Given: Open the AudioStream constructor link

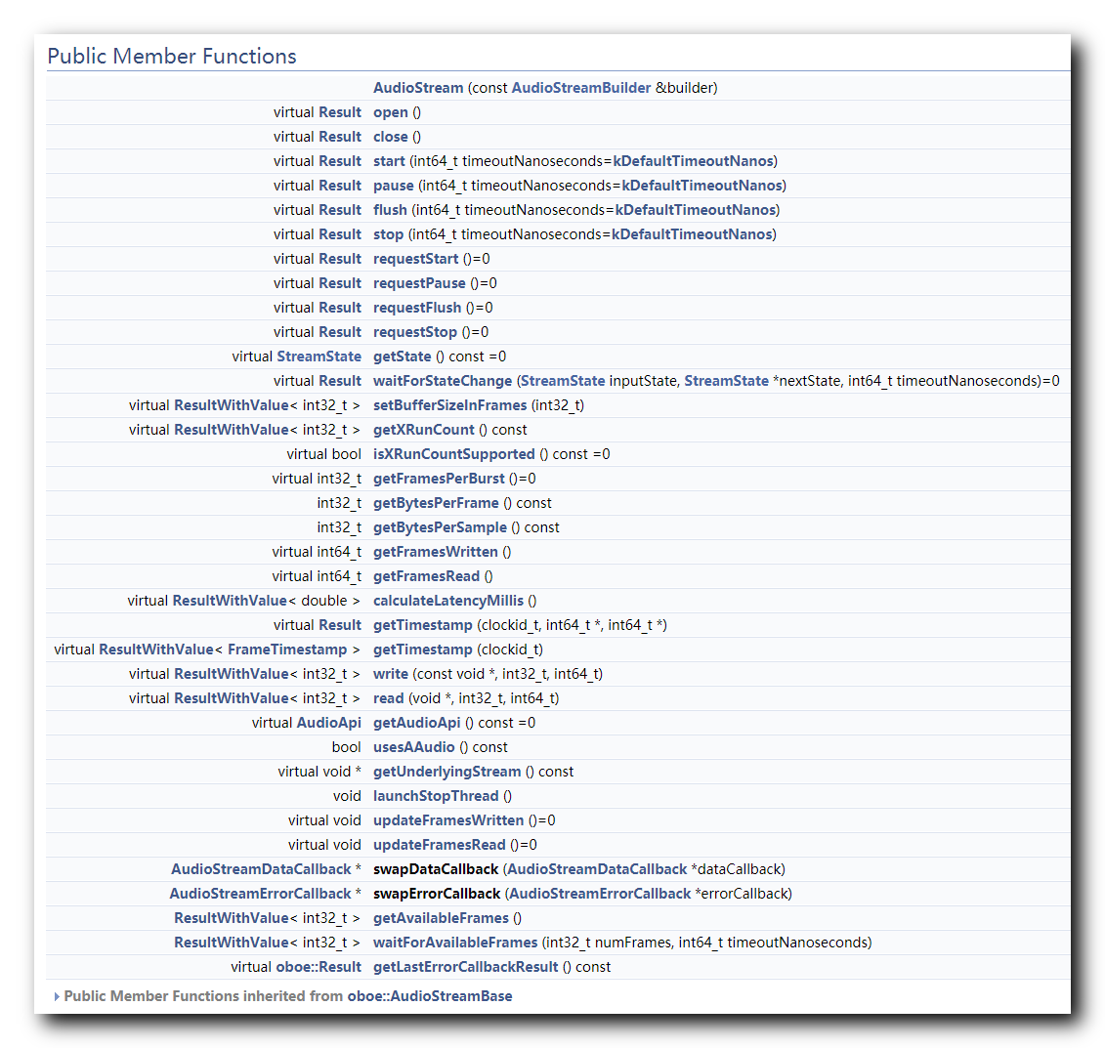Looking at the screenshot, I should click(418, 88).
